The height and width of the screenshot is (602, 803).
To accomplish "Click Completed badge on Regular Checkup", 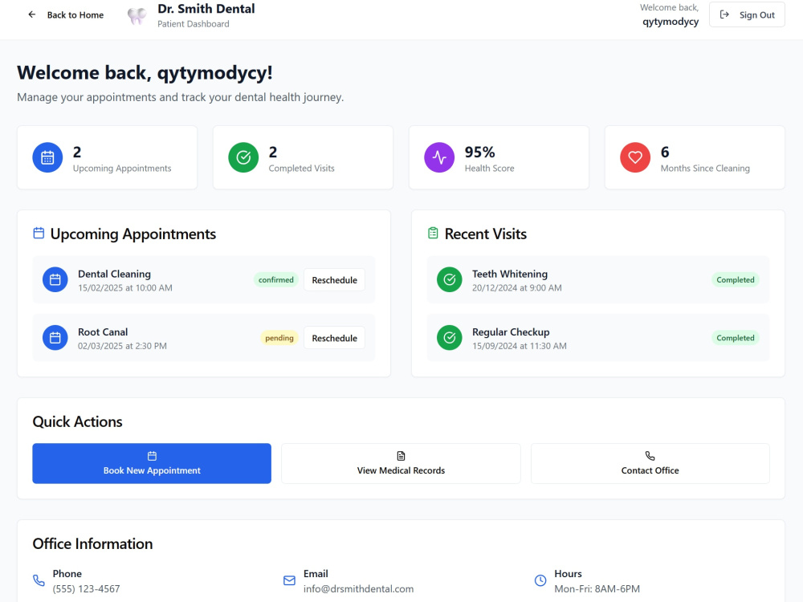I will (x=735, y=338).
